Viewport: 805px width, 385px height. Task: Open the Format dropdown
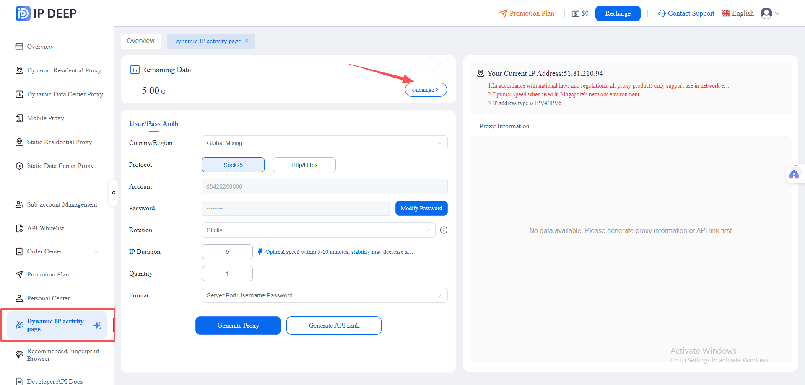pos(325,295)
